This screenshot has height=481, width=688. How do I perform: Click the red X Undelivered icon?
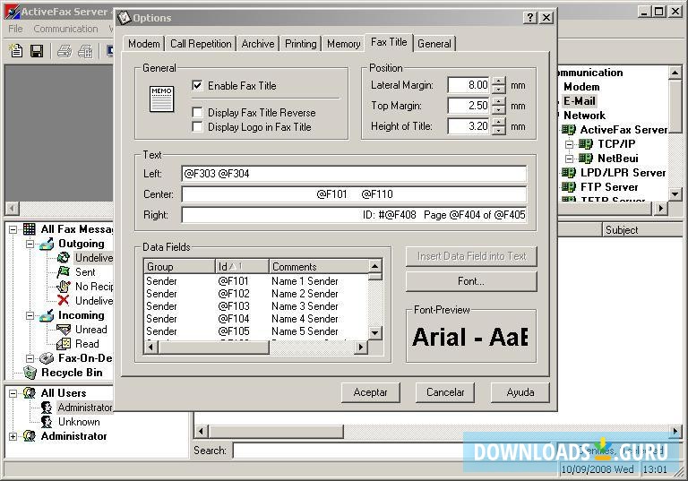point(64,301)
